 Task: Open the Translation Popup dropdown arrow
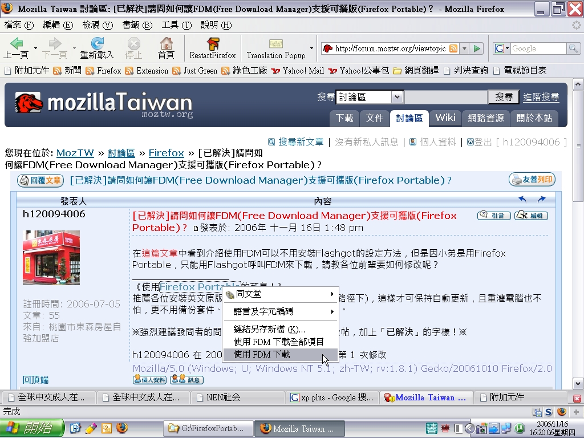tap(311, 48)
